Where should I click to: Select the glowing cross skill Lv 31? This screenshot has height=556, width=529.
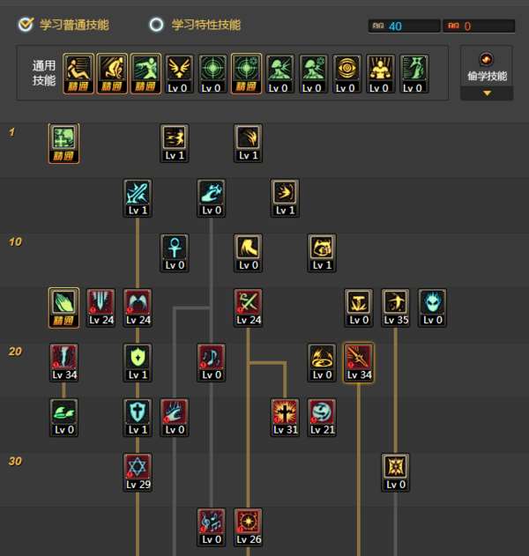point(285,418)
